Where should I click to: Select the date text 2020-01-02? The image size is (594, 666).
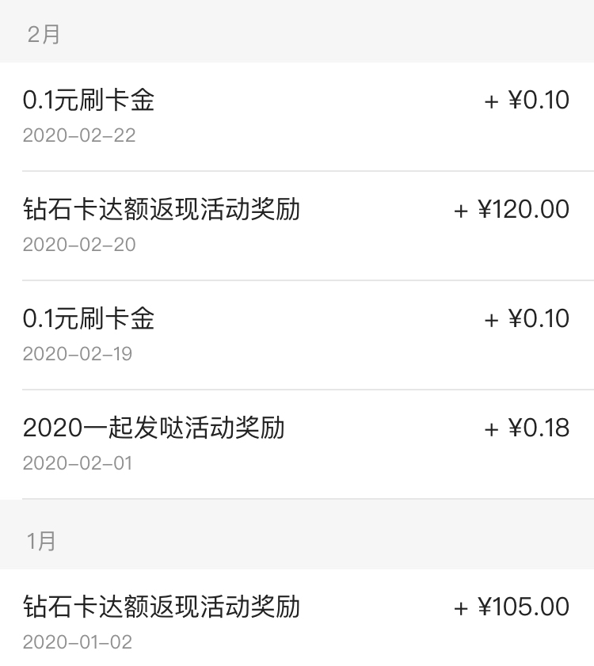click(78, 642)
